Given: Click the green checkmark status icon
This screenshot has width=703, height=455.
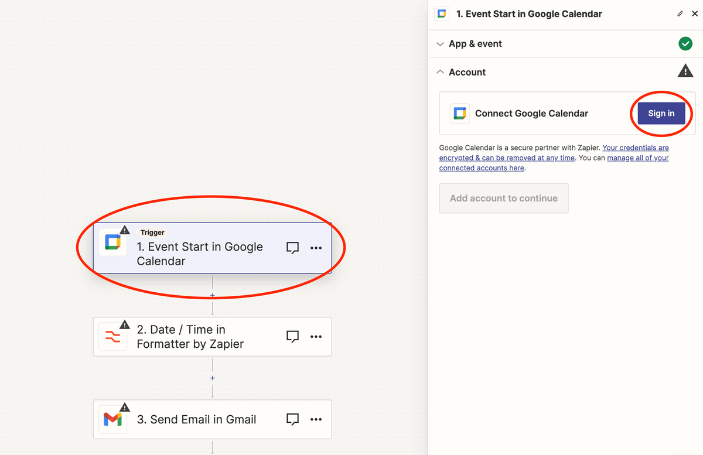Looking at the screenshot, I should click(x=685, y=44).
